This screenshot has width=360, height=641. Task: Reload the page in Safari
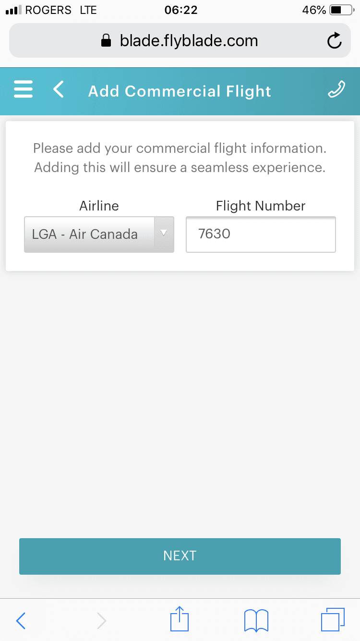point(334,41)
